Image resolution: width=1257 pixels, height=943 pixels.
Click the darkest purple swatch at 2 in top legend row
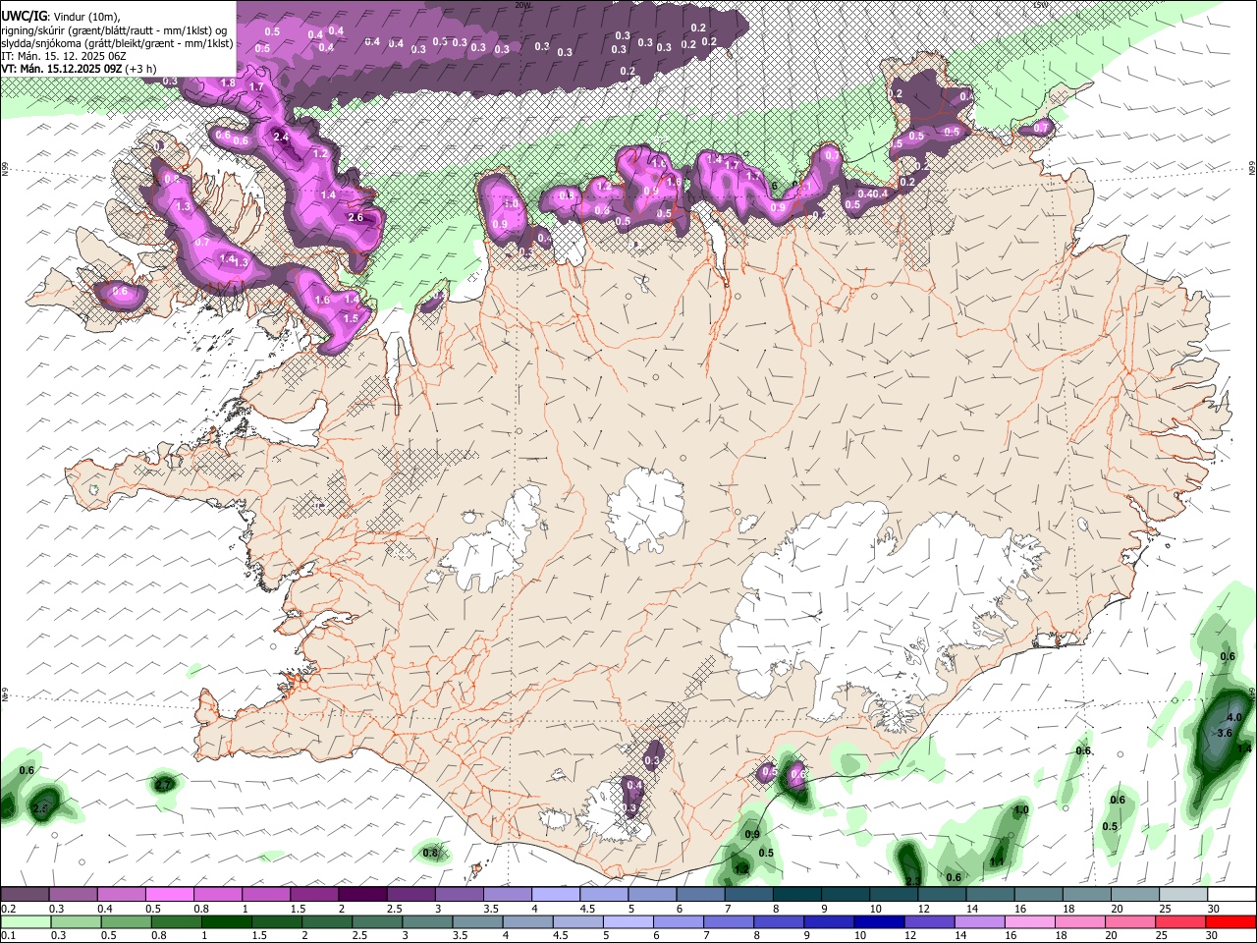(362, 894)
